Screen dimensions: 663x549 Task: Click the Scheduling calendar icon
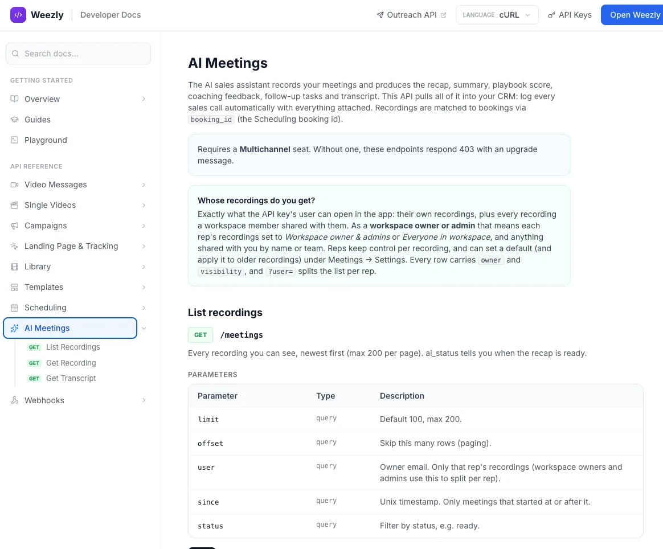[x=14, y=308]
